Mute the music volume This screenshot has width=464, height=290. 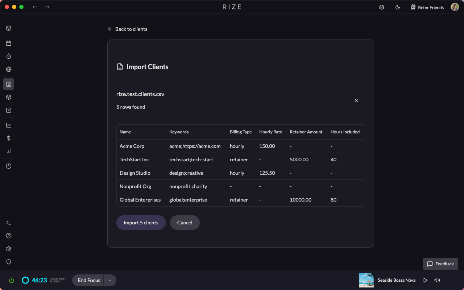(437, 280)
